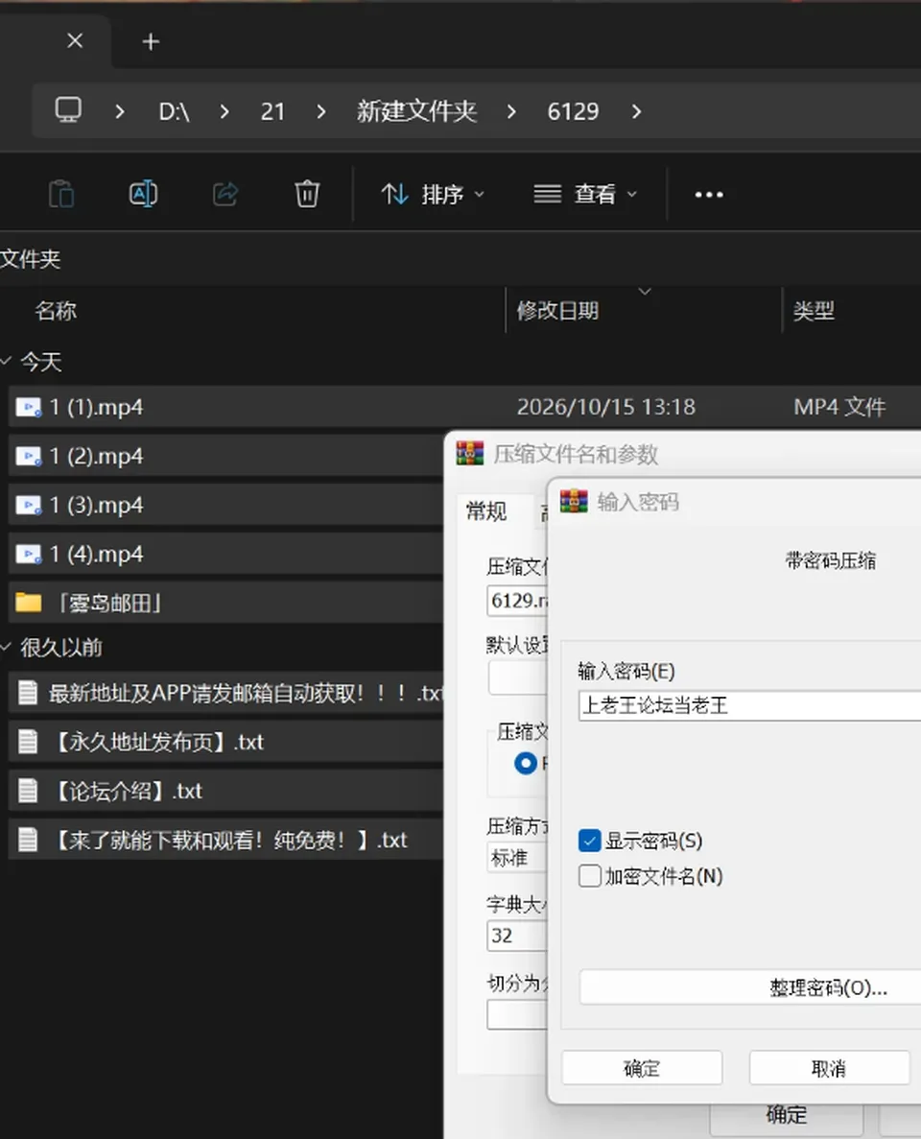Click the 整理密码(O)... button

pos(750,987)
